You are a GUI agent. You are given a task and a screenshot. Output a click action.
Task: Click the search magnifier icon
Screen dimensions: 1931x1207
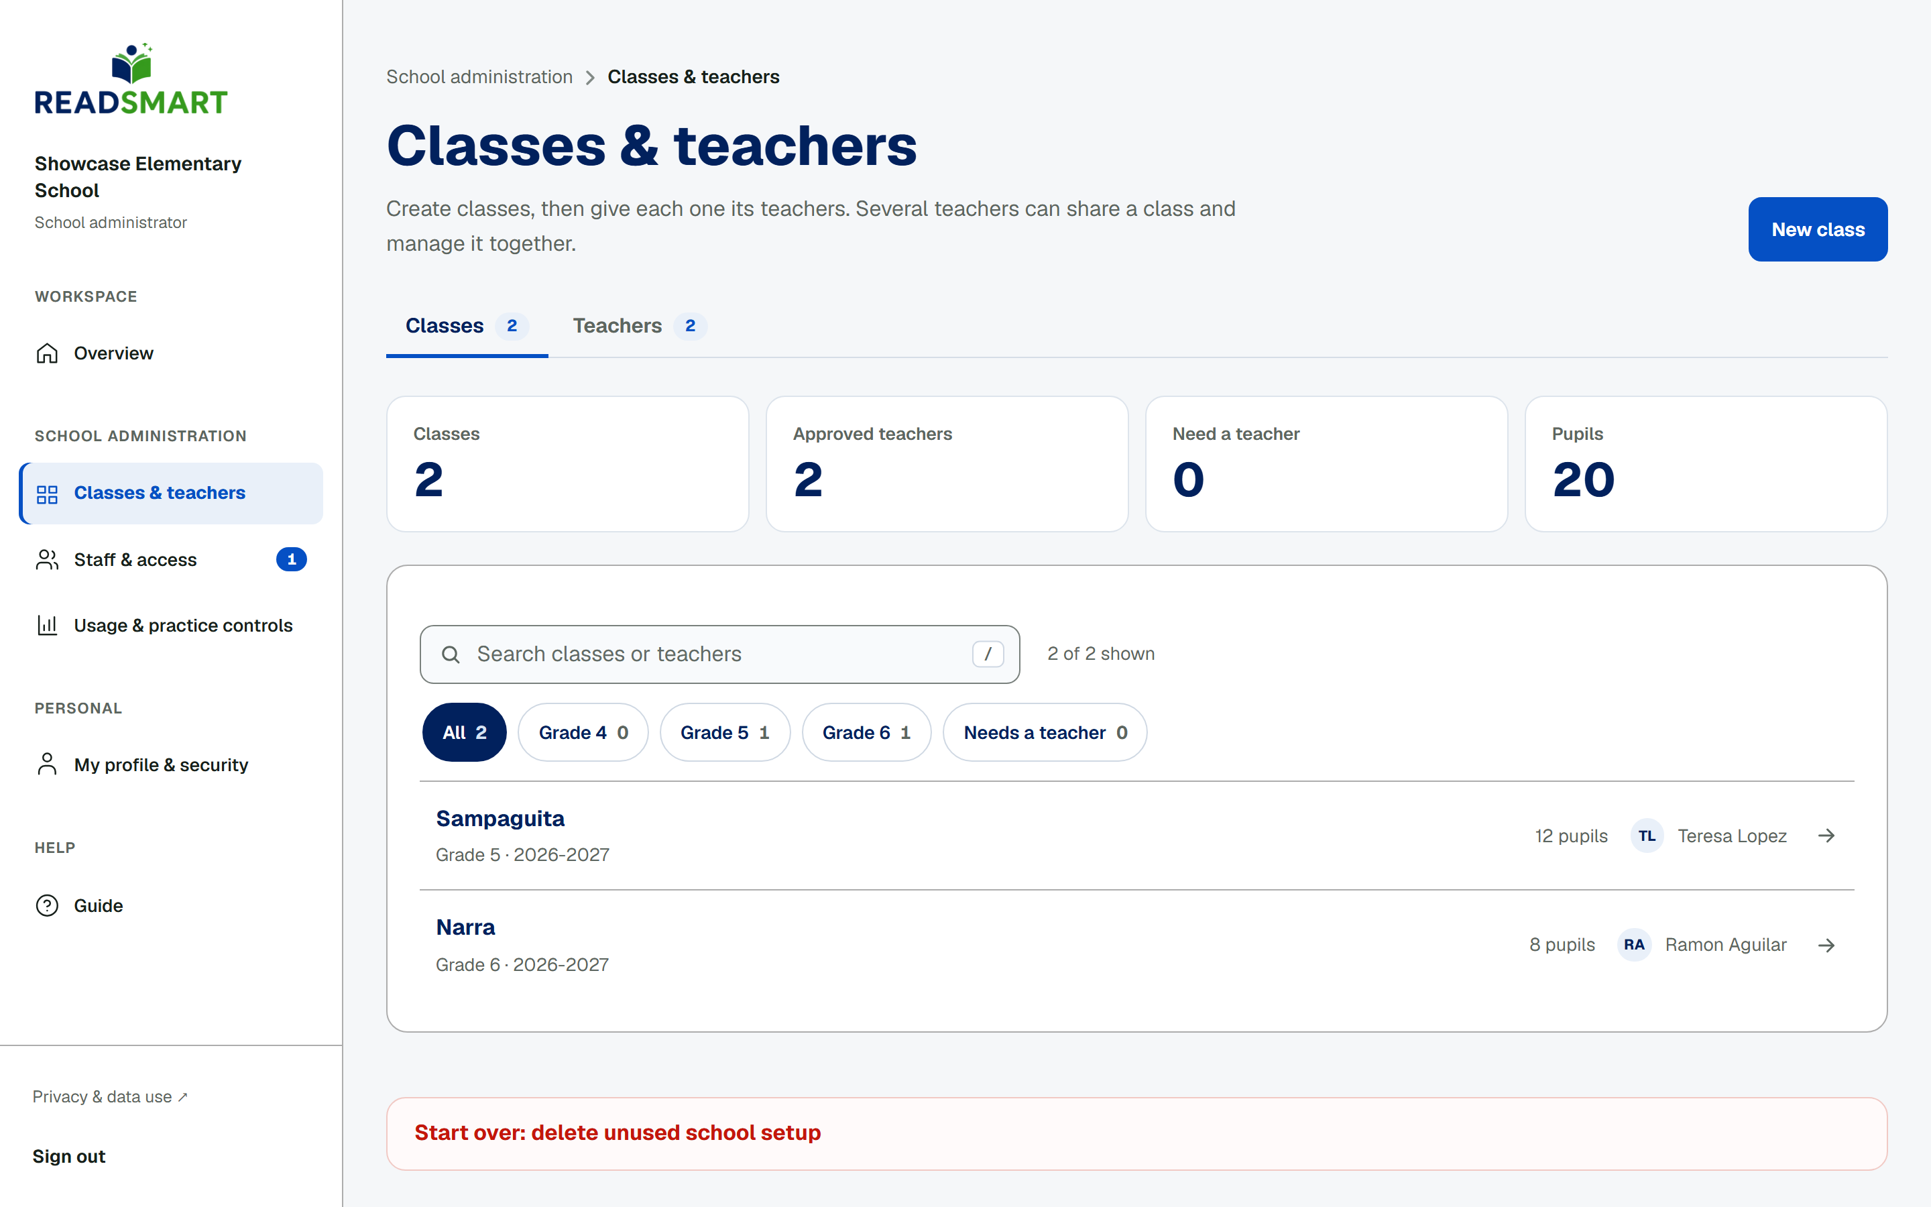click(x=451, y=654)
